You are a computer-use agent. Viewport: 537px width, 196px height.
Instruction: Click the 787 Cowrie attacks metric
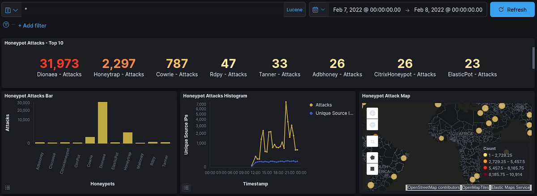tap(177, 68)
